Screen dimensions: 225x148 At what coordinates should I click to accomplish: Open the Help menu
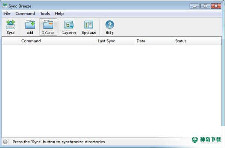tap(59, 13)
